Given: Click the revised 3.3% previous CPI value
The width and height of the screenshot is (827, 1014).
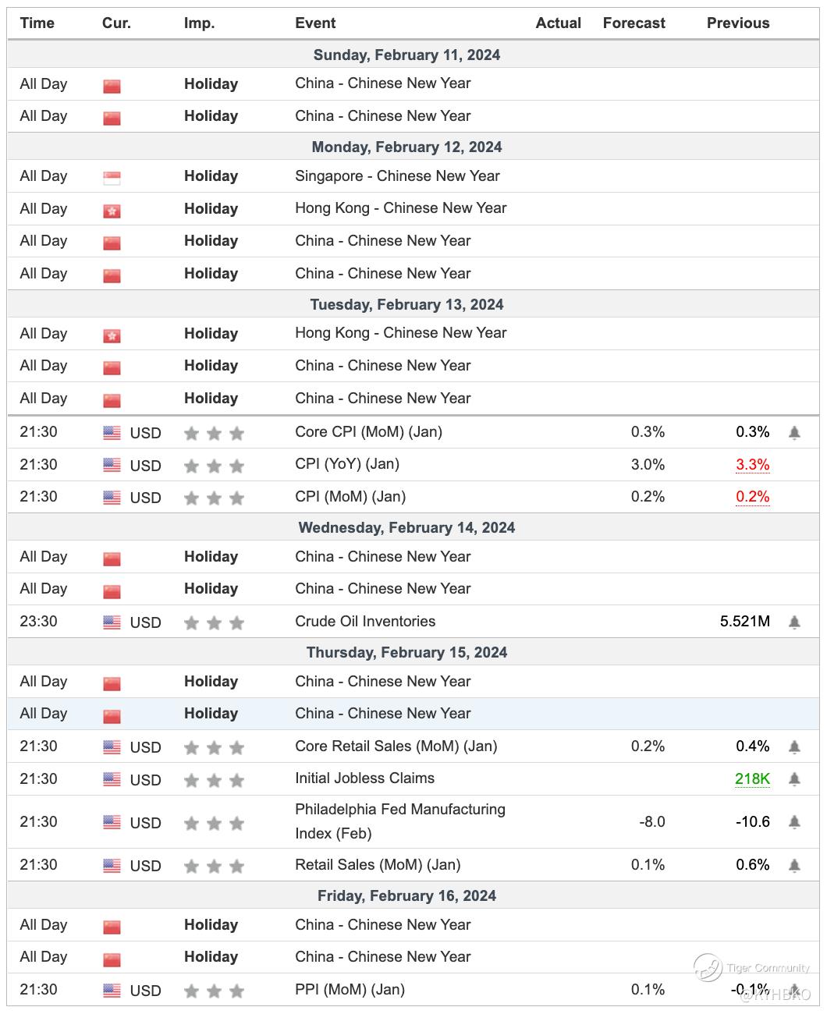Looking at the screenshot, I should click(752, 465).
